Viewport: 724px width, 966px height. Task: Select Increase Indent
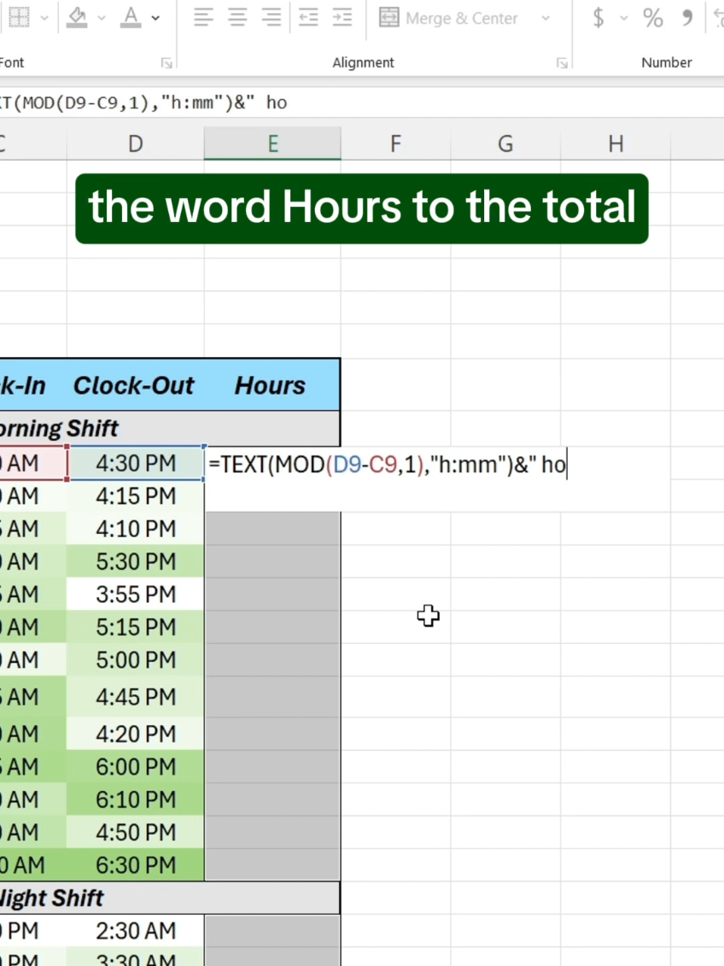tap(343, 17)
